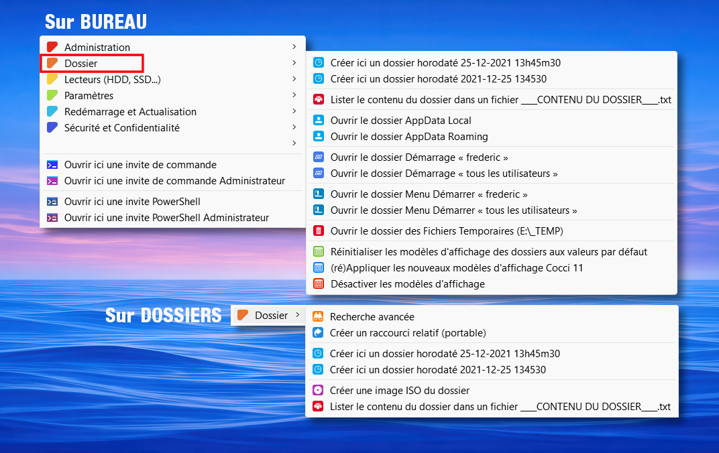This screenshot has height=453, width=719.
Task: Expand the Administration submenu arrow
Action: tap(294, 47)
